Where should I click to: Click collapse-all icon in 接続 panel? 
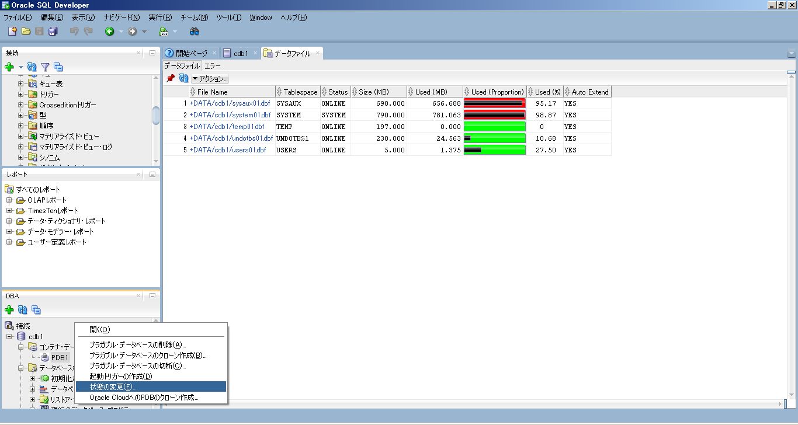58,67
